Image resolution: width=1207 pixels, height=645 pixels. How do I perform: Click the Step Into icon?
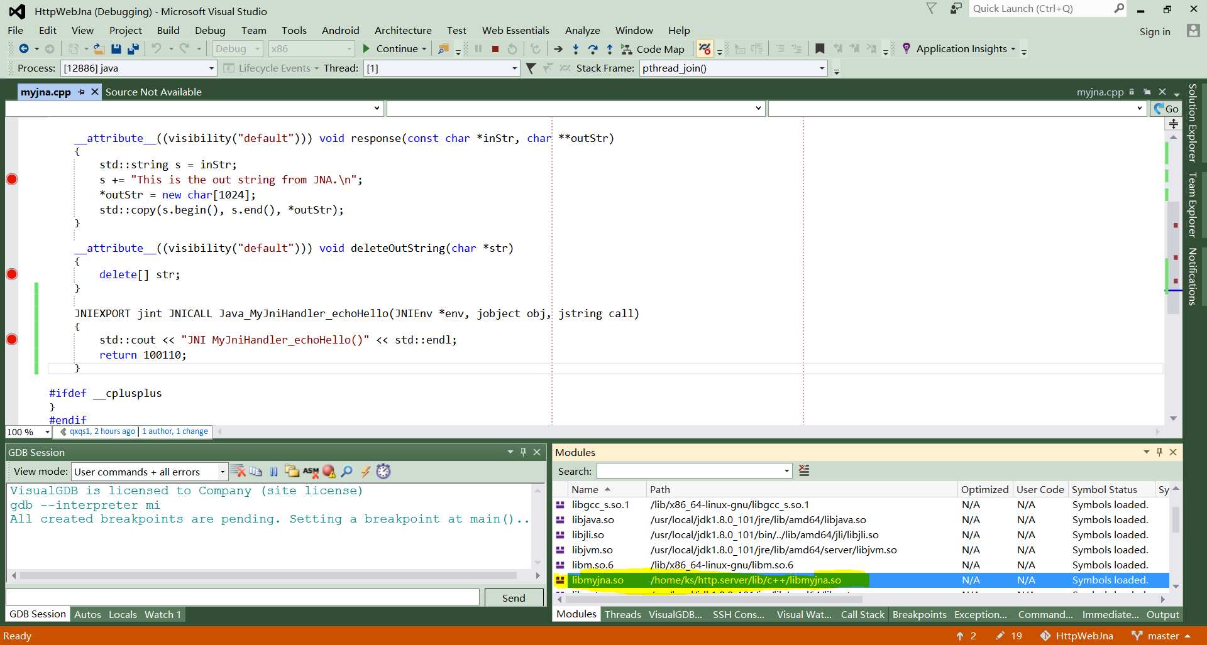click(x=576, y=48)
